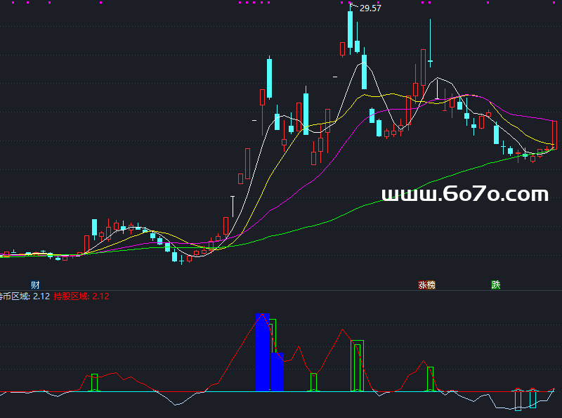Viewport: 562px width, 418px height.
Task: Select the cyan signal boxes at bottom right
Action: click(x=525, y=398)
